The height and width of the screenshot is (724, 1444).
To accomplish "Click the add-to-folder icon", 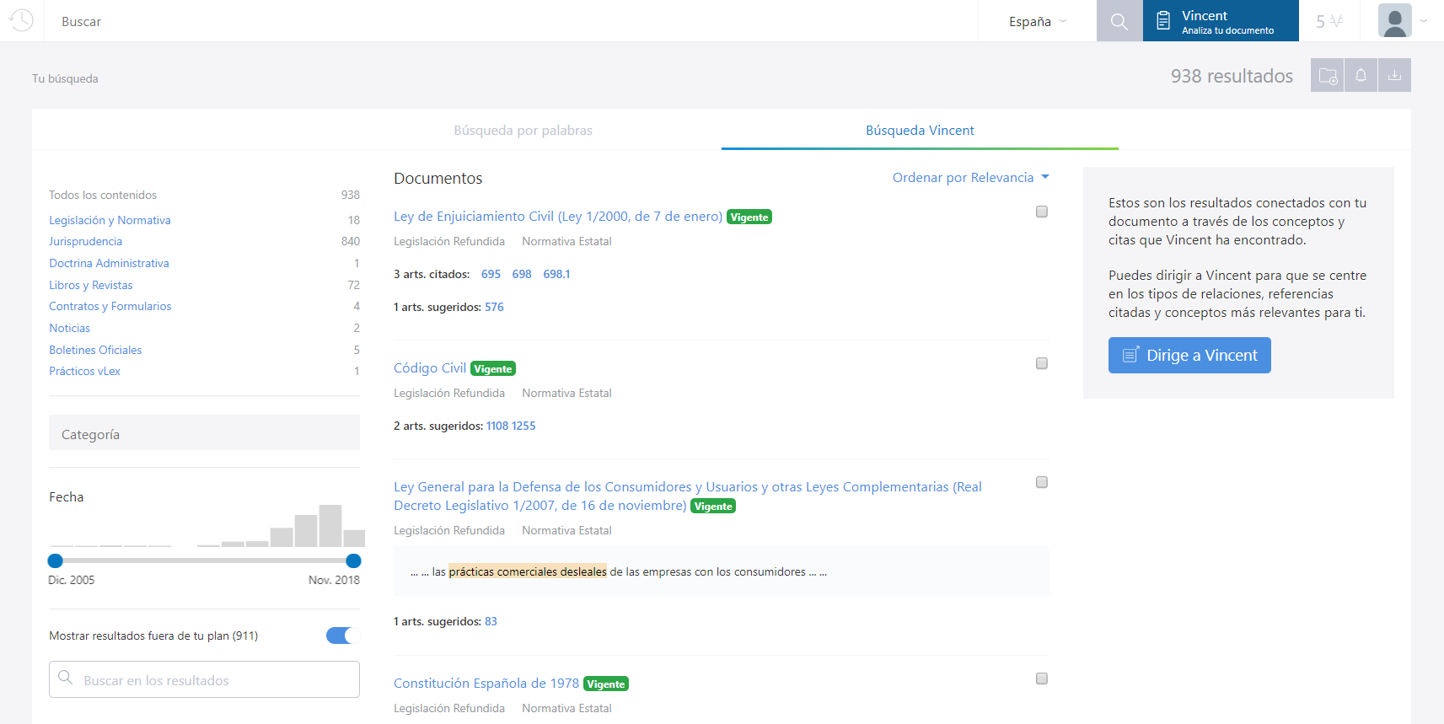I will pyautogui.click(x=1327, y=76).
